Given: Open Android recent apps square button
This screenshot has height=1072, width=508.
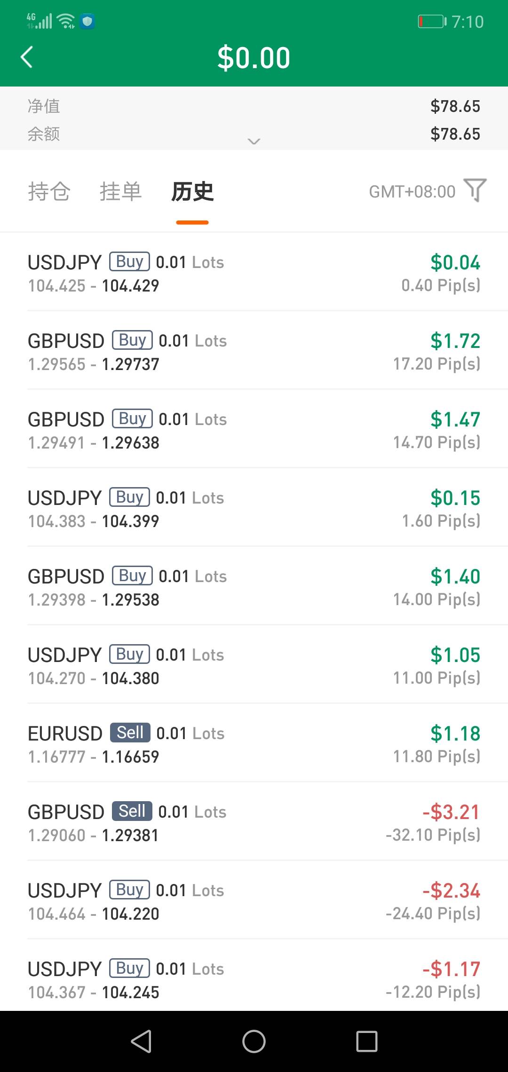Looking at the screenshot, I should point(366,1041).
